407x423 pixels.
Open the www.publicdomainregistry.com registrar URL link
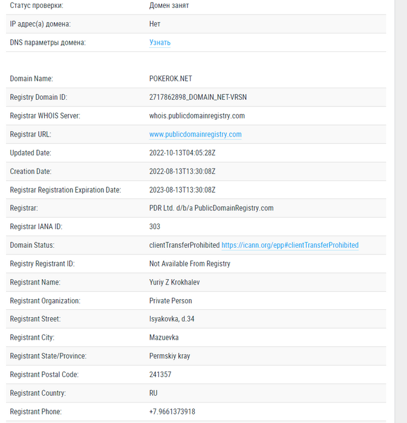tap(195, 135)
